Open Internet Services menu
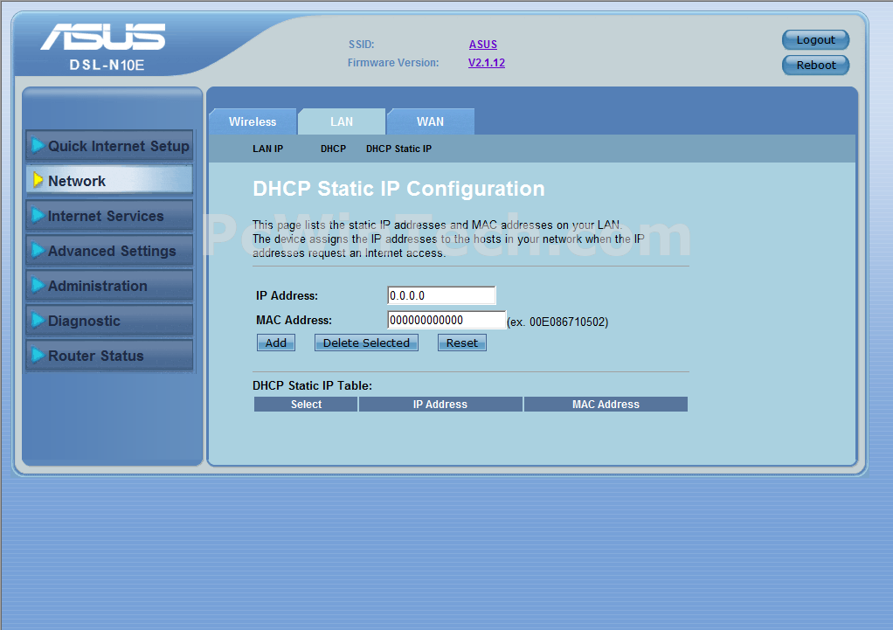Screen dimensions: 893x630 pyautogui.click(x=109, y=216)
